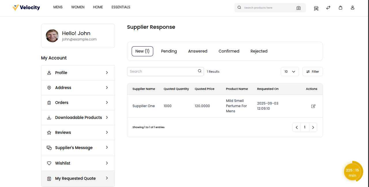
Task: Switch to the Pending tab
Action: (x=169, y=51)
